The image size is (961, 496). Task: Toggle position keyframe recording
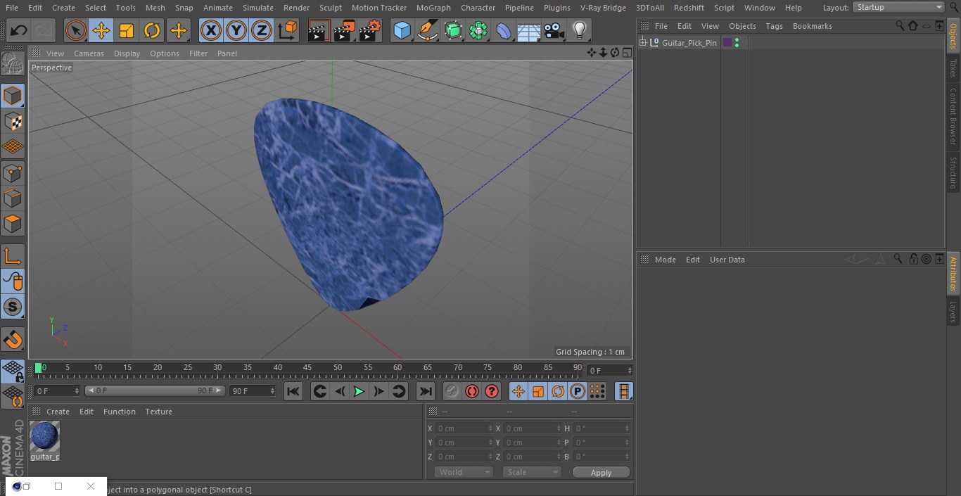[x=518, y=391]
